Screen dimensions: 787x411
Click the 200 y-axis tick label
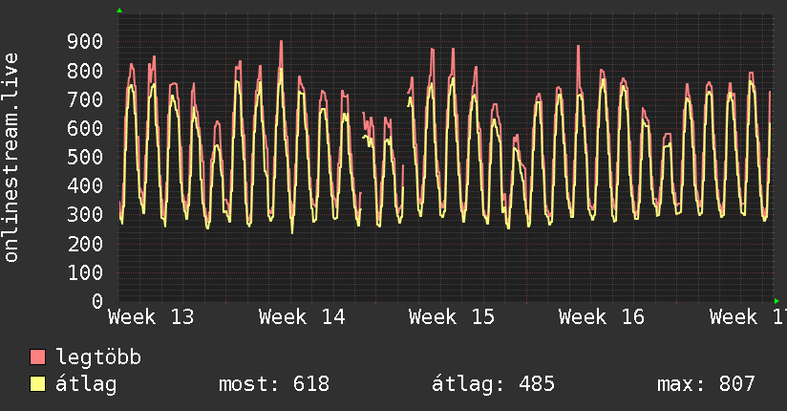click(85, 244)
